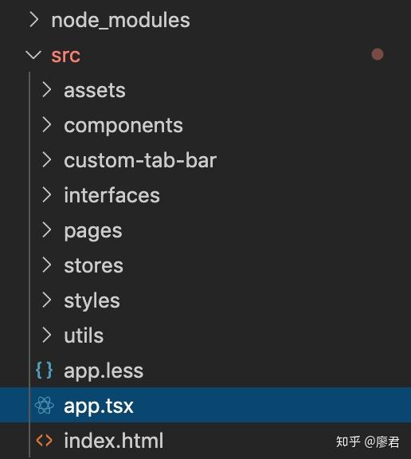Expand the pages folder chevron

point(47,229)
